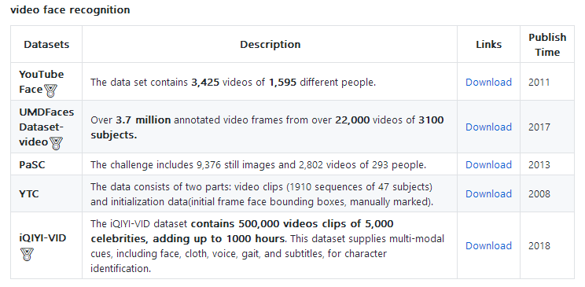Screen dimensions: 585x287
Task: Open the YouTube Face Download link
Action: pyautogui.click(x=488, y=82)
